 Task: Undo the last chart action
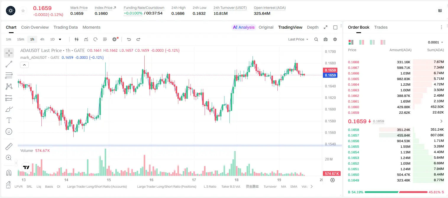coord(129,39)
